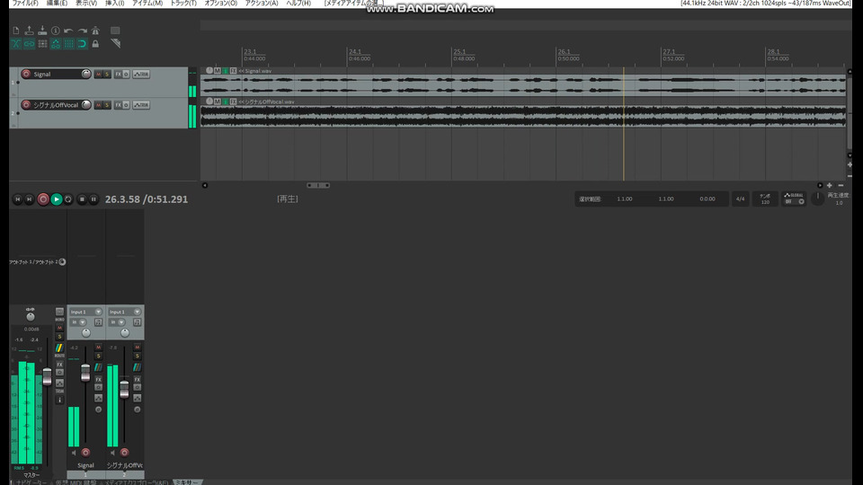The height and width of the screenshot is (485, 863).
Task: Open the ヘルプ(H) menu
Action: tap(298, 4)
